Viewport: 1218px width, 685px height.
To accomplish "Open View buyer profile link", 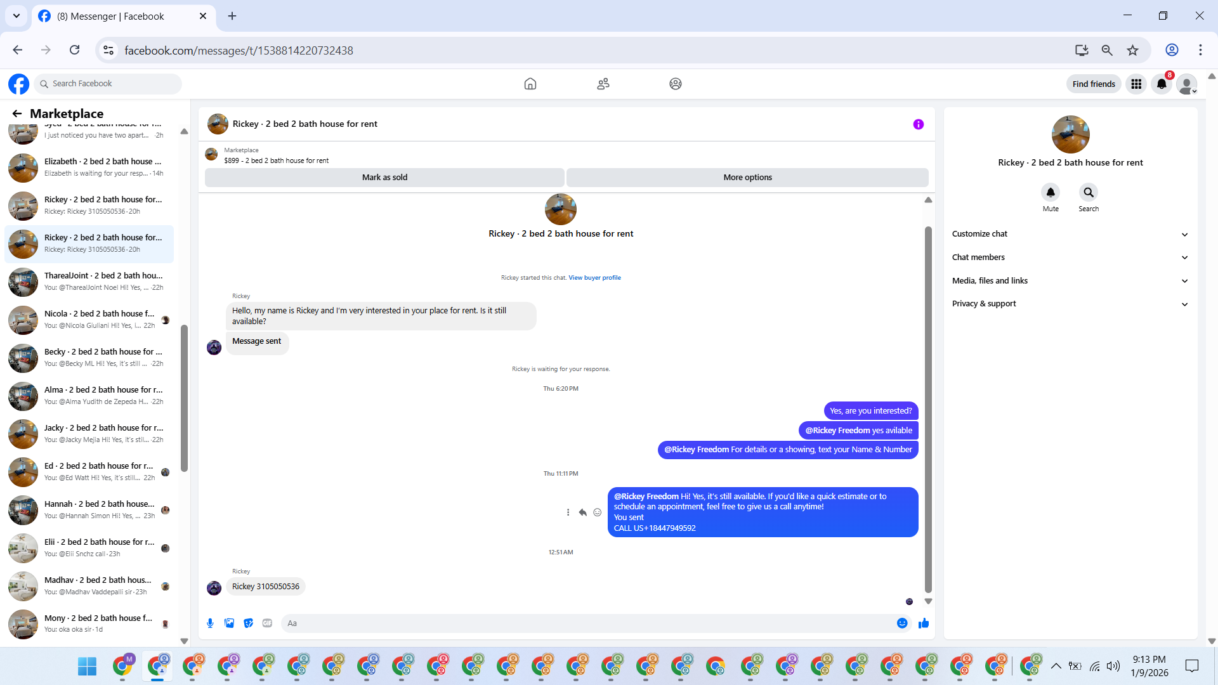I will coord(594,278).
